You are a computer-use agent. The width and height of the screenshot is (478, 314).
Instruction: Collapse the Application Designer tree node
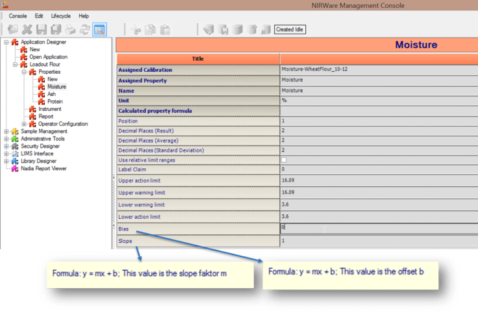pyautogui.click(x=6, y=42)
